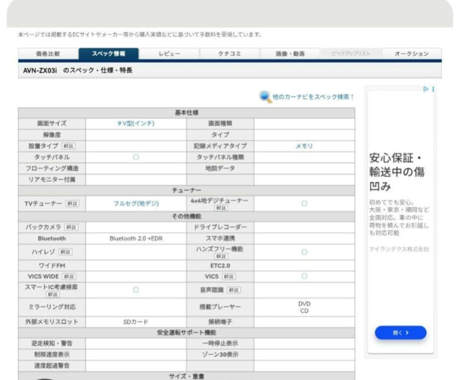Screen dimensions: 467x380
Task: Click the 解説 badge beside 設置タイプ
Action: (68, 146)
